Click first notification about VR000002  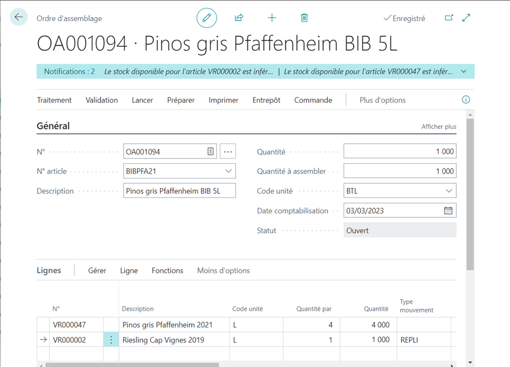(188, 72)
